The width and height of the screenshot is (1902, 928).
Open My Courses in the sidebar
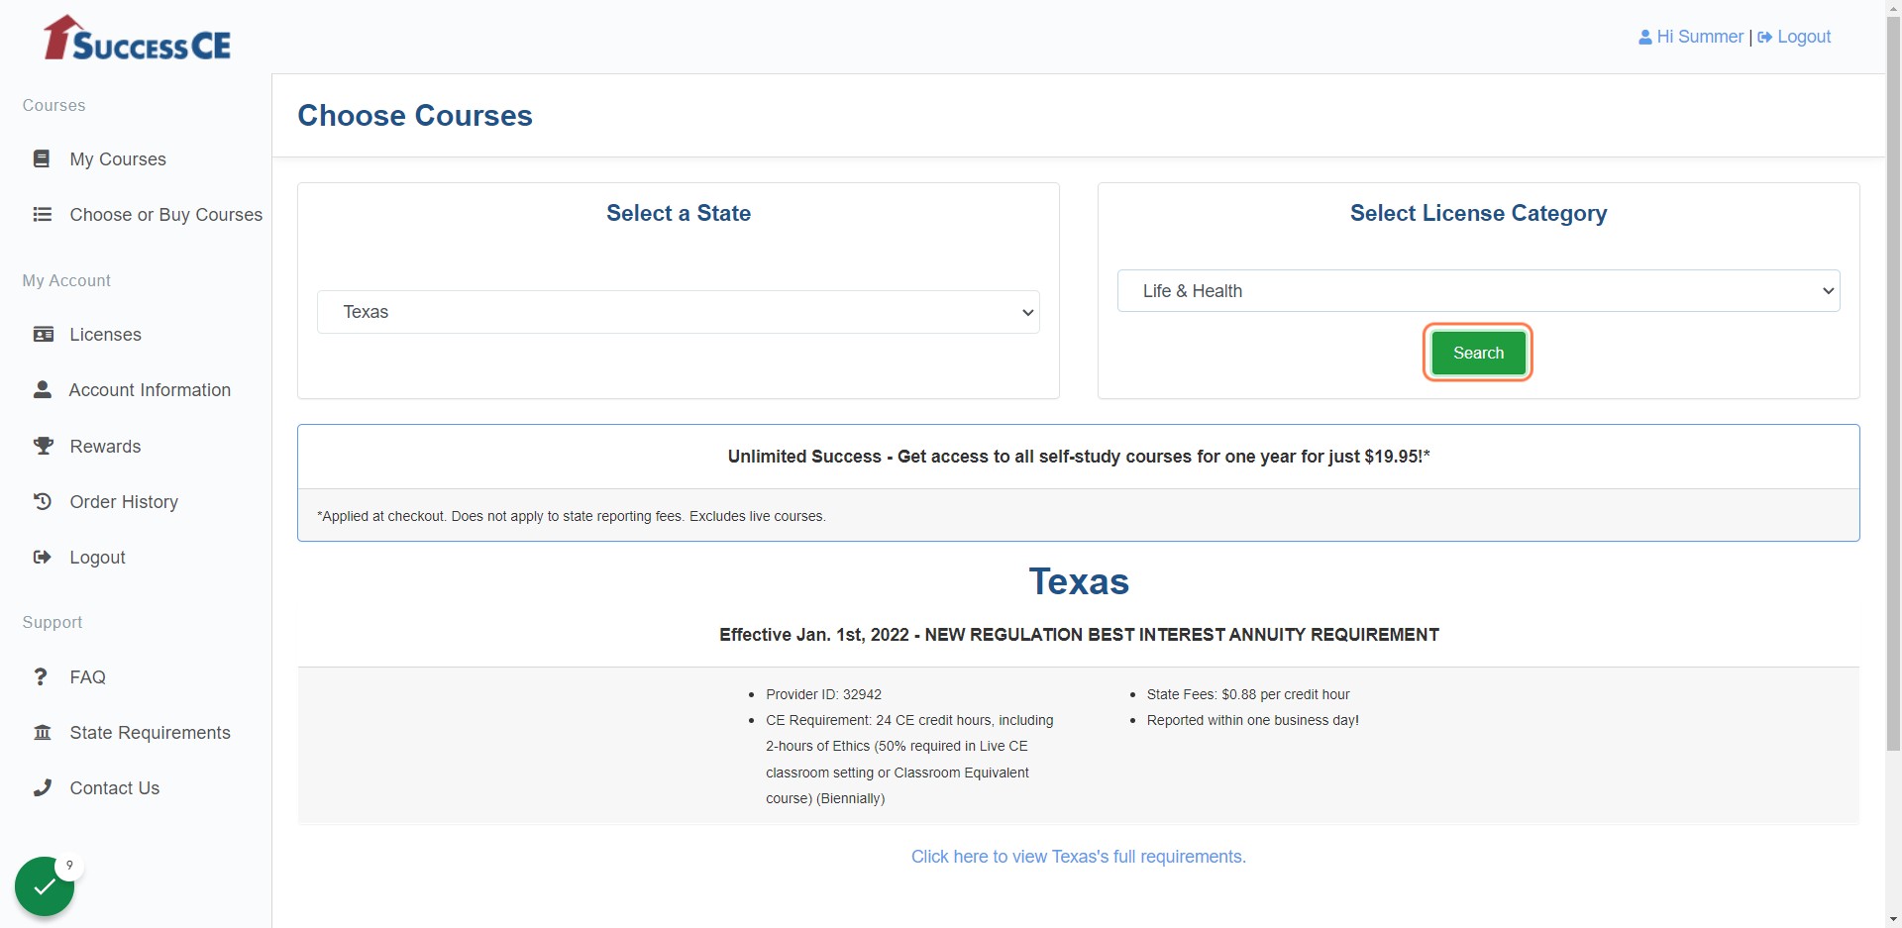pos(118,158)
